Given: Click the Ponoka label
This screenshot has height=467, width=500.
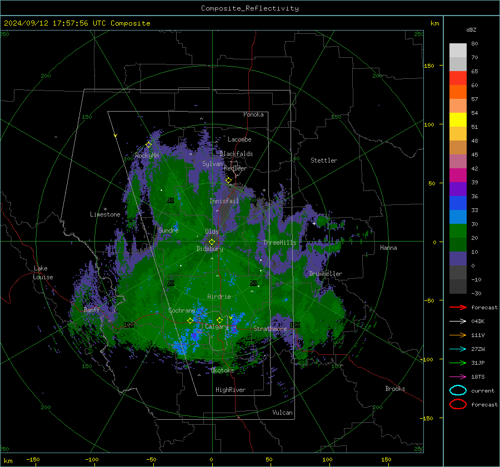Looking at the screenshot, I should [x=253, y=114].
